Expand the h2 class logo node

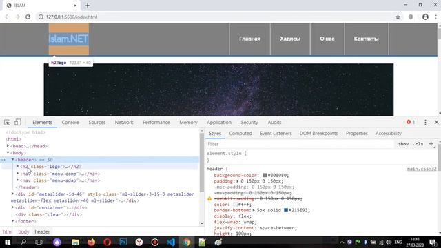17,166
